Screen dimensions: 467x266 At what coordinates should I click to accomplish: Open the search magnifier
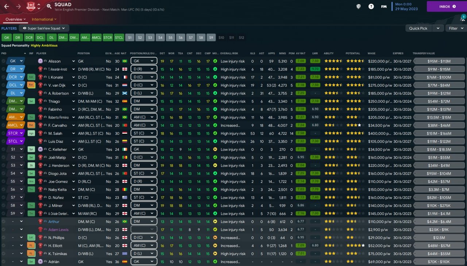[49, 6]
